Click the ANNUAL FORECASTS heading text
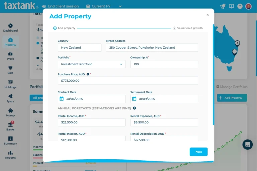This screenshot has width=257, height=171. [x=94, y=108]
